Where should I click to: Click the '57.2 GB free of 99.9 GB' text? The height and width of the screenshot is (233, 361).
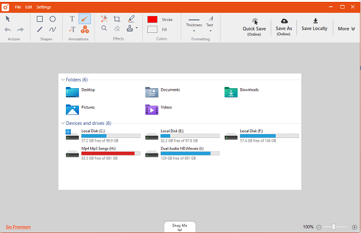(x=99, y=140)
